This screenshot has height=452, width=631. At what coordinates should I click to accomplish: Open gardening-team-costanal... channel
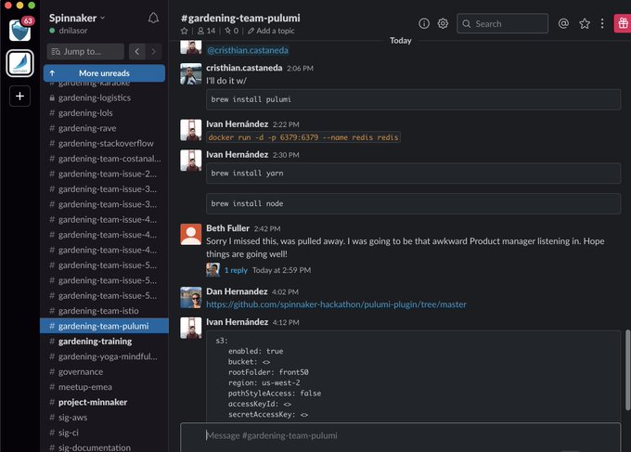coord(104,159)
